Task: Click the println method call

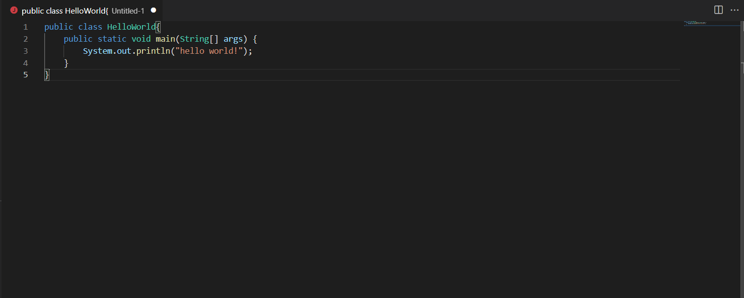Action: point(154,50)
